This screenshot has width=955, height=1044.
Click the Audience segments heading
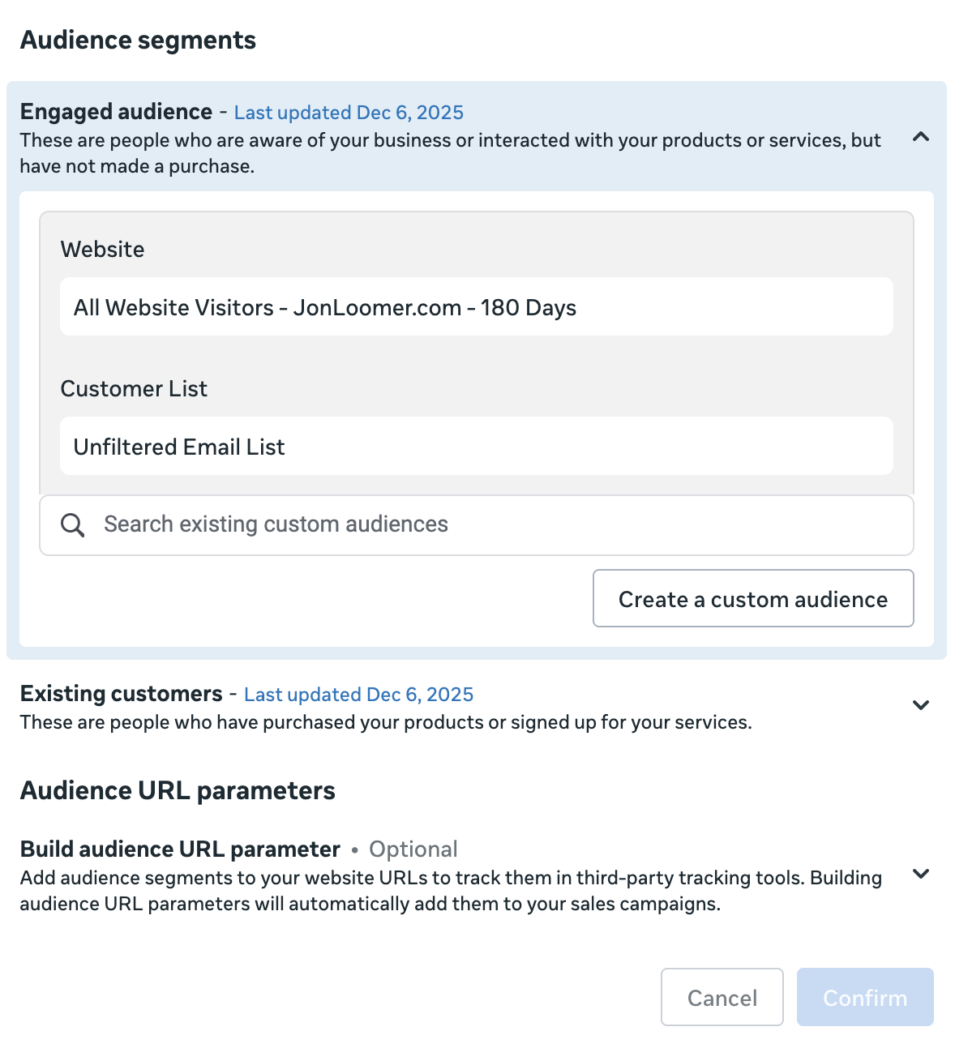[x=138, y=41]
